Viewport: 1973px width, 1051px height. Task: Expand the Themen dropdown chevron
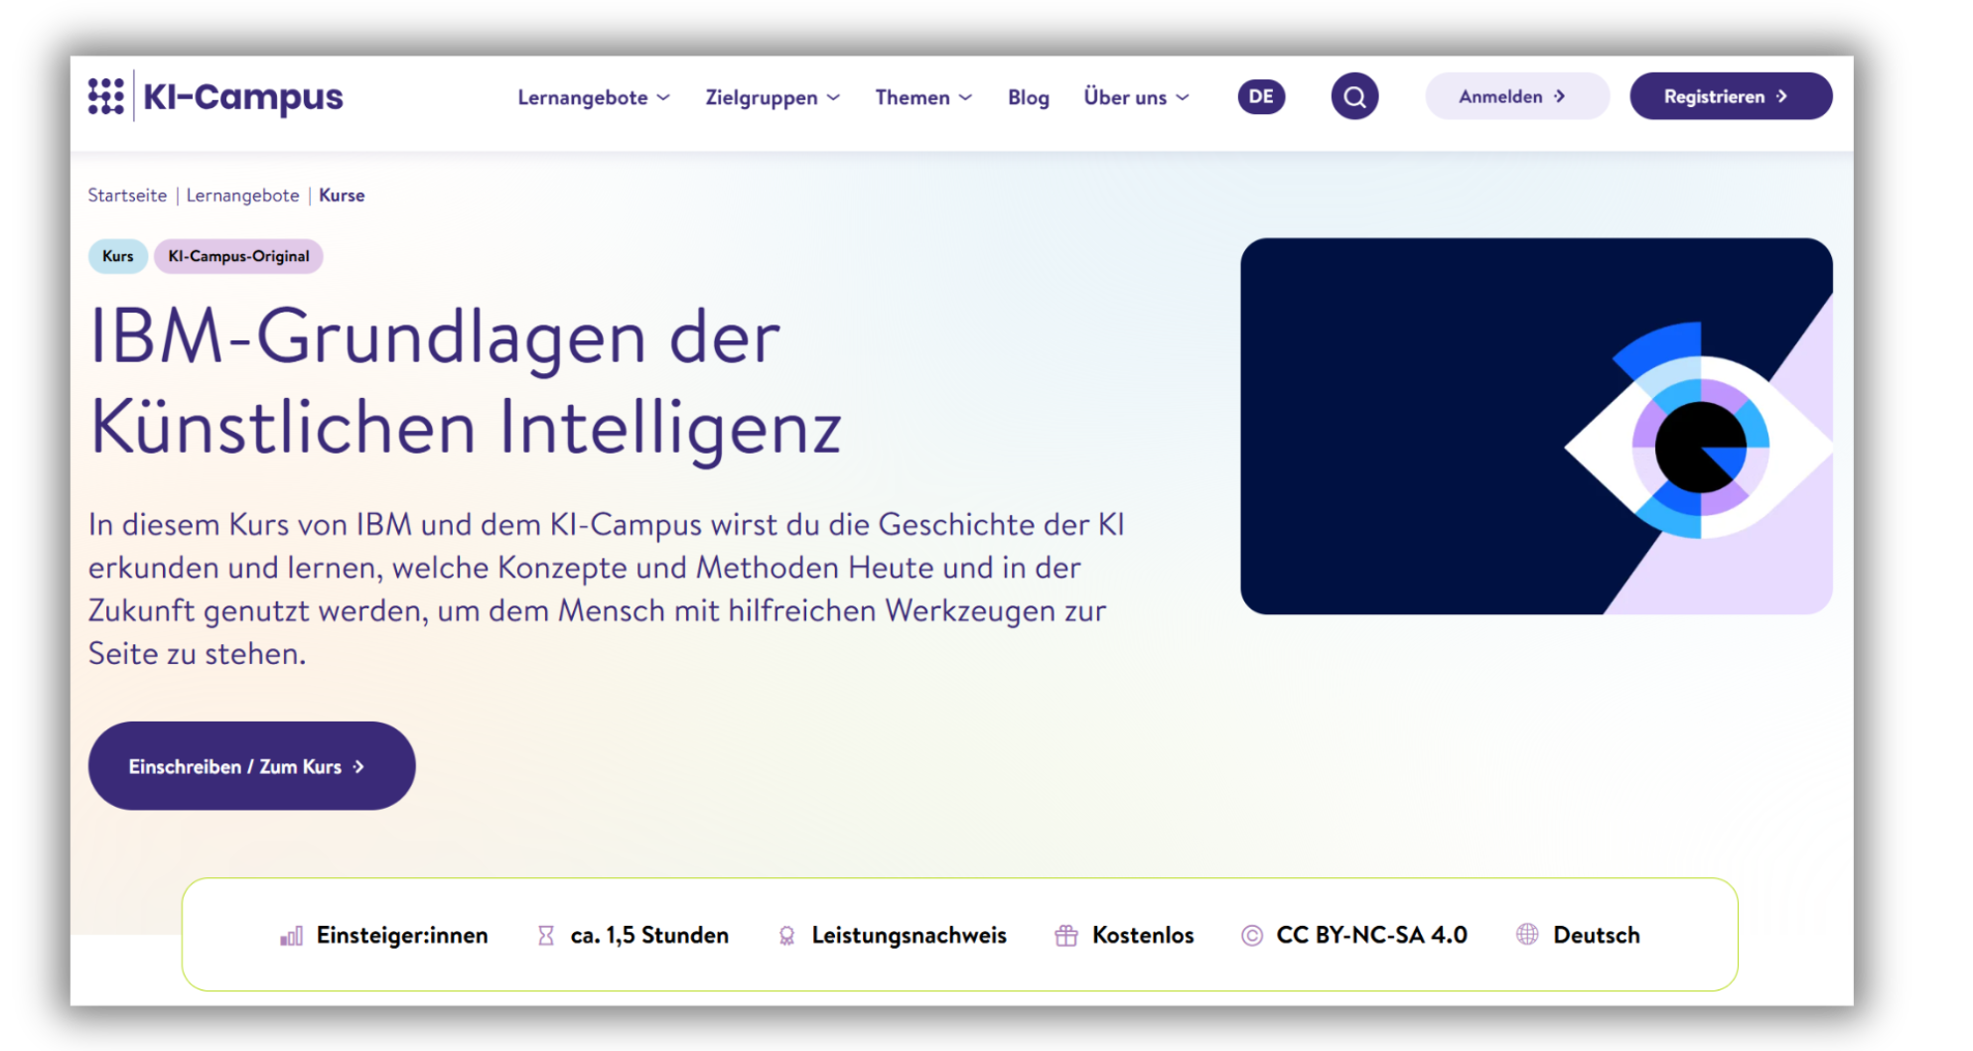coord(965,97)
